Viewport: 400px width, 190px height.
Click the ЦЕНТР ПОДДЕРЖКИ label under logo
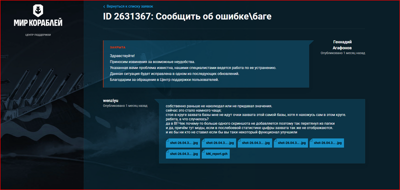point(38,34)
